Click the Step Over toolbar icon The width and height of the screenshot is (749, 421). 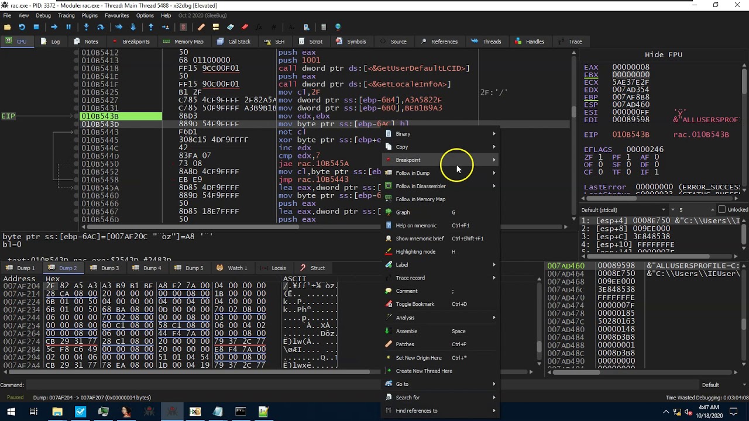(x=101, y=27)
